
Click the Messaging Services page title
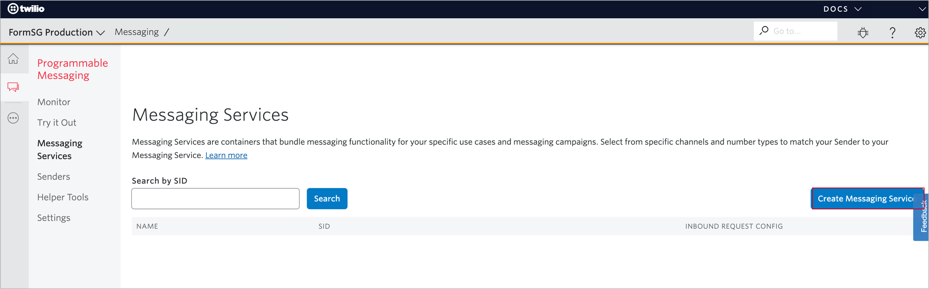click(210, 115)
